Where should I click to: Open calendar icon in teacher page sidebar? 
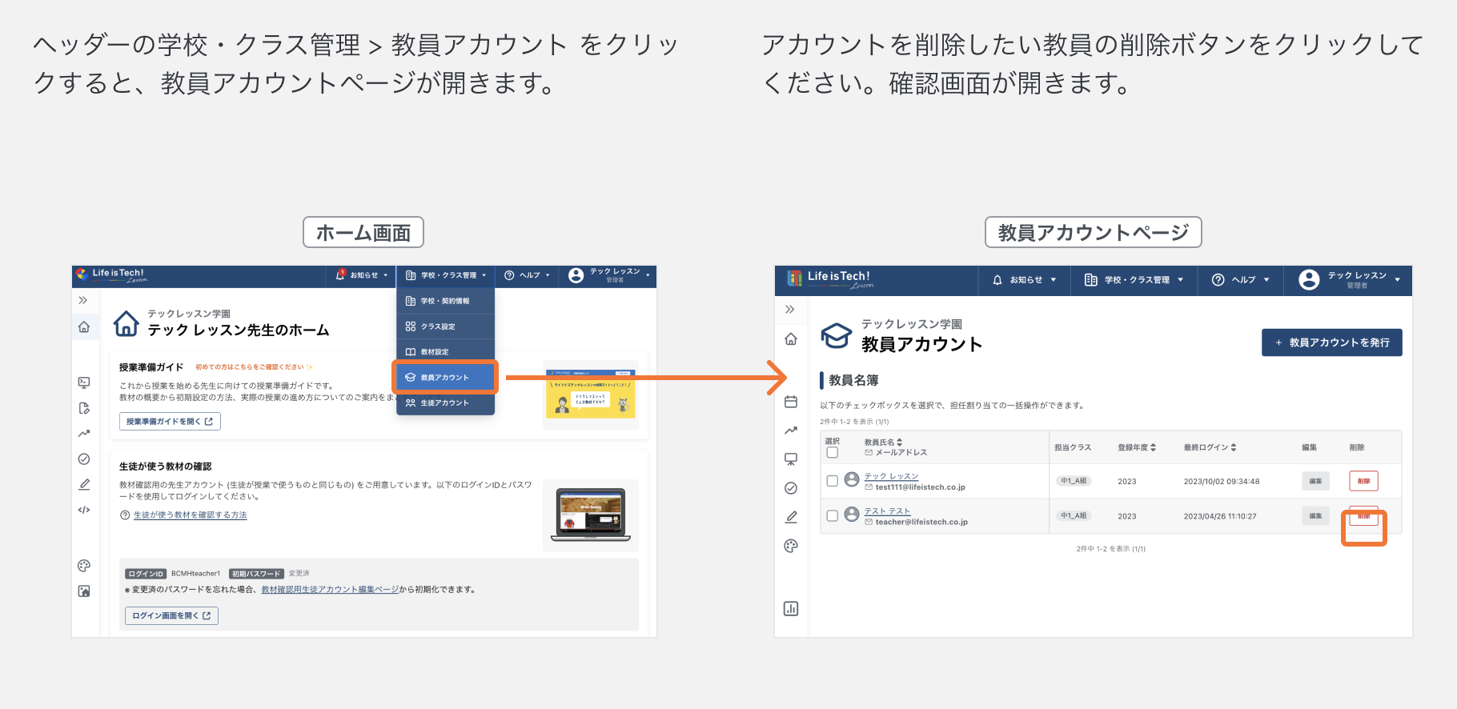(x=791, y=402)
